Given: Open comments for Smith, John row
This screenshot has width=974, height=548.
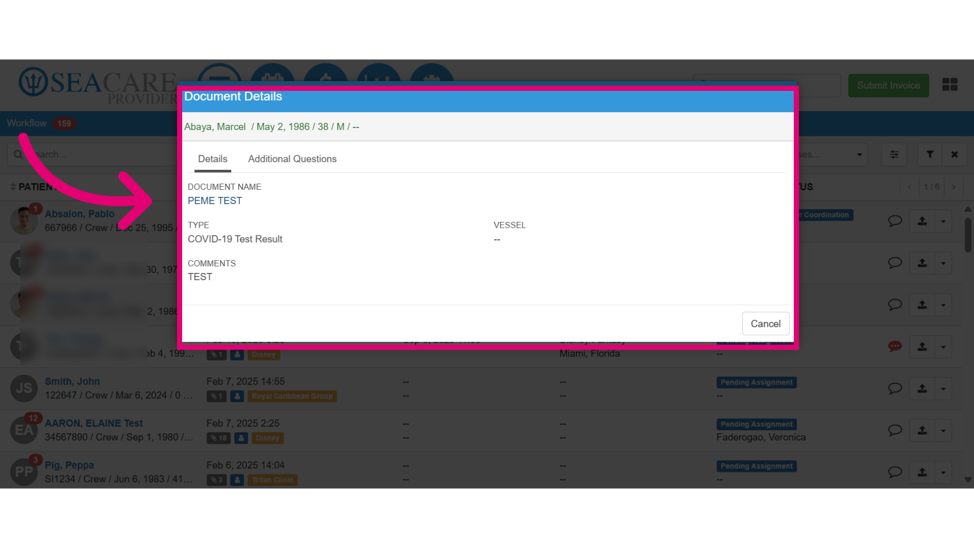Looking at the screenshot, I should 895,388.
